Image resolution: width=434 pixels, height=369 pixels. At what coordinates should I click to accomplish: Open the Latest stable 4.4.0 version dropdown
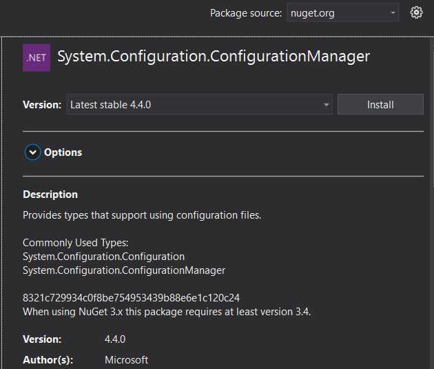coord(199,105)
